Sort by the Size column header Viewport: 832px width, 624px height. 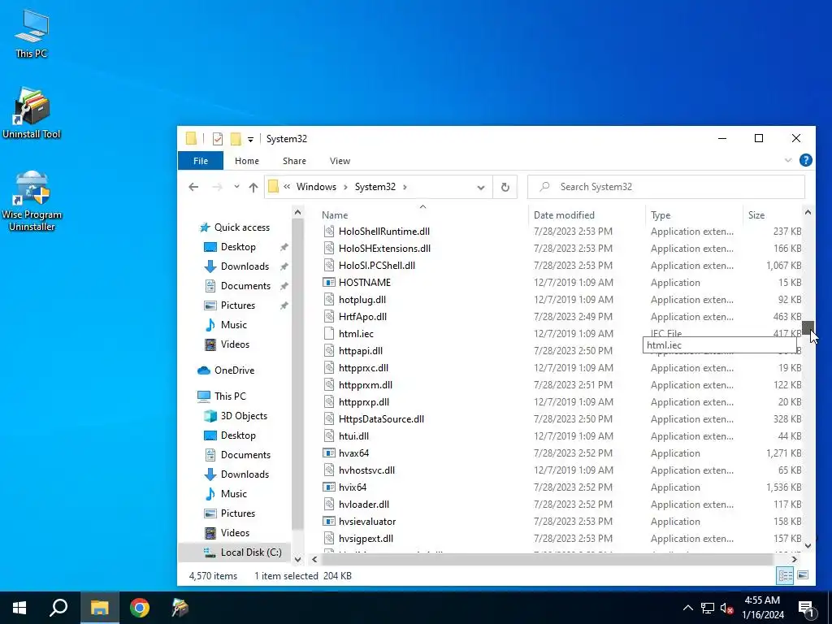(756, 214)
